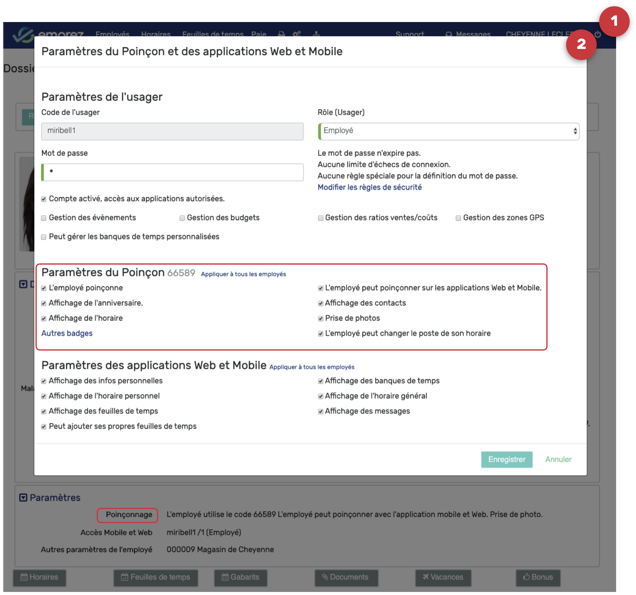Image resolution: width=636 pixels, height=595 pixels.
Task: Expand the Autres badges link
Action: coord(67,333)
